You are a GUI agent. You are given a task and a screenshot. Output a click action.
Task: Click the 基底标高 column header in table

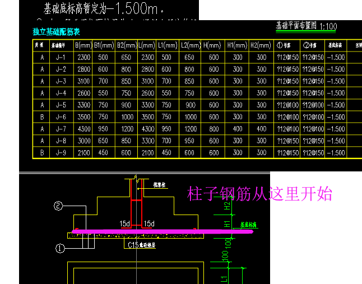pyautogui.click(x=336, y=45)
